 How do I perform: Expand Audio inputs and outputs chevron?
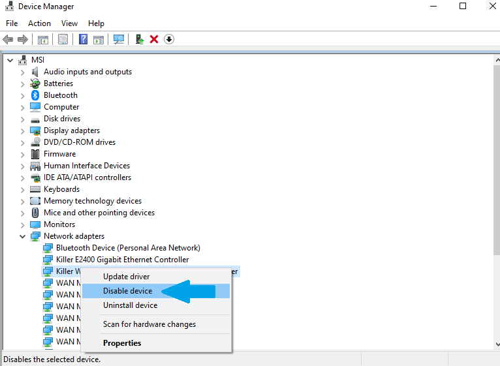22,72
